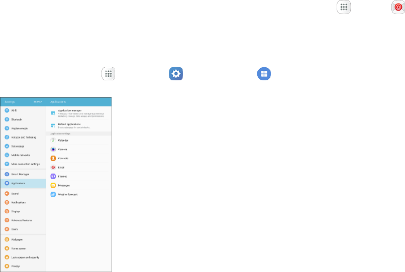The image size is (405, 272).
Task: Click the orange Contacts icon in list
Action: (x=53, y=158)
